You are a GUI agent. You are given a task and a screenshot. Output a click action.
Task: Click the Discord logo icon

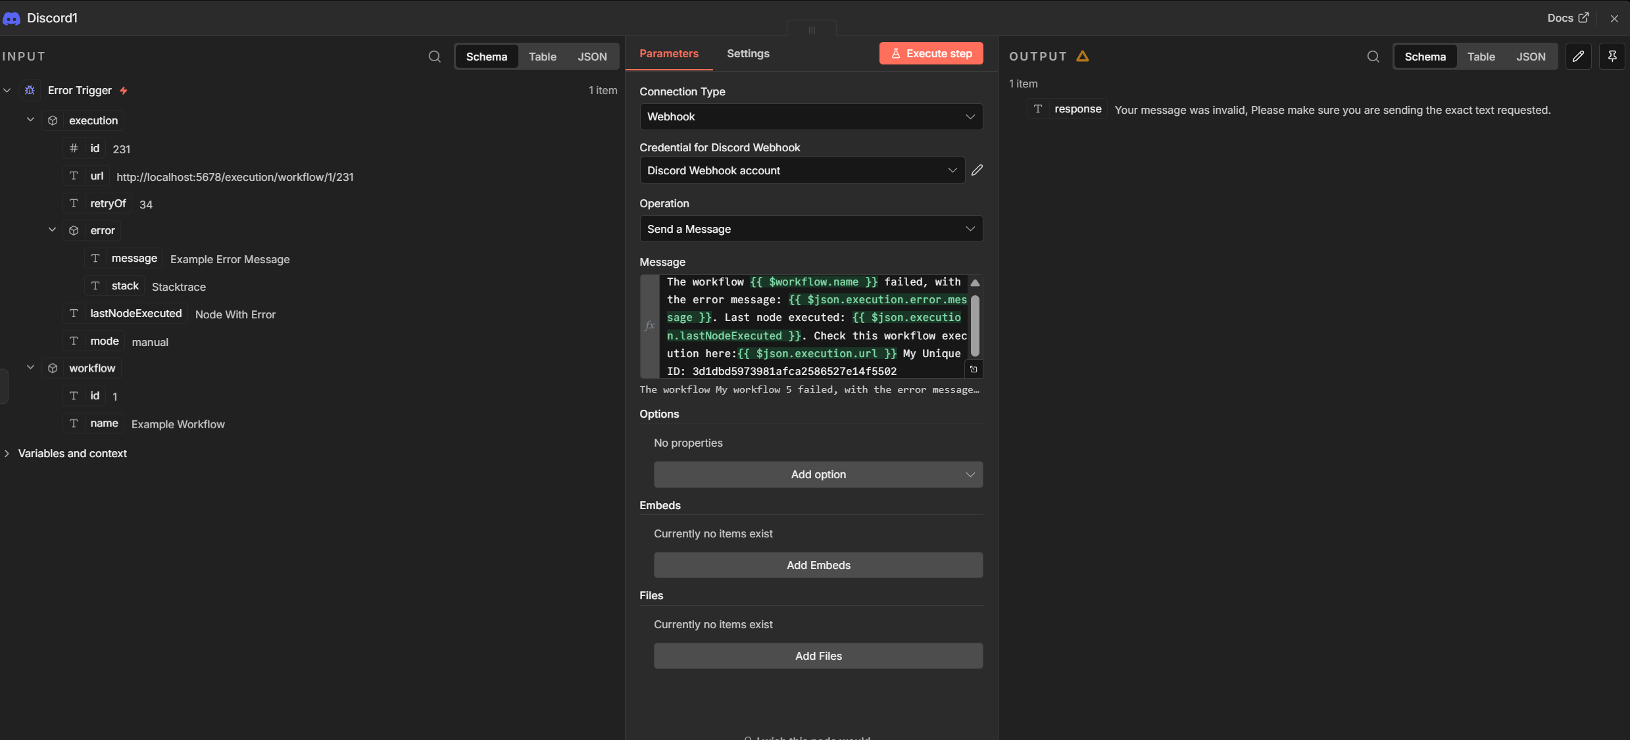coord(11,18)
